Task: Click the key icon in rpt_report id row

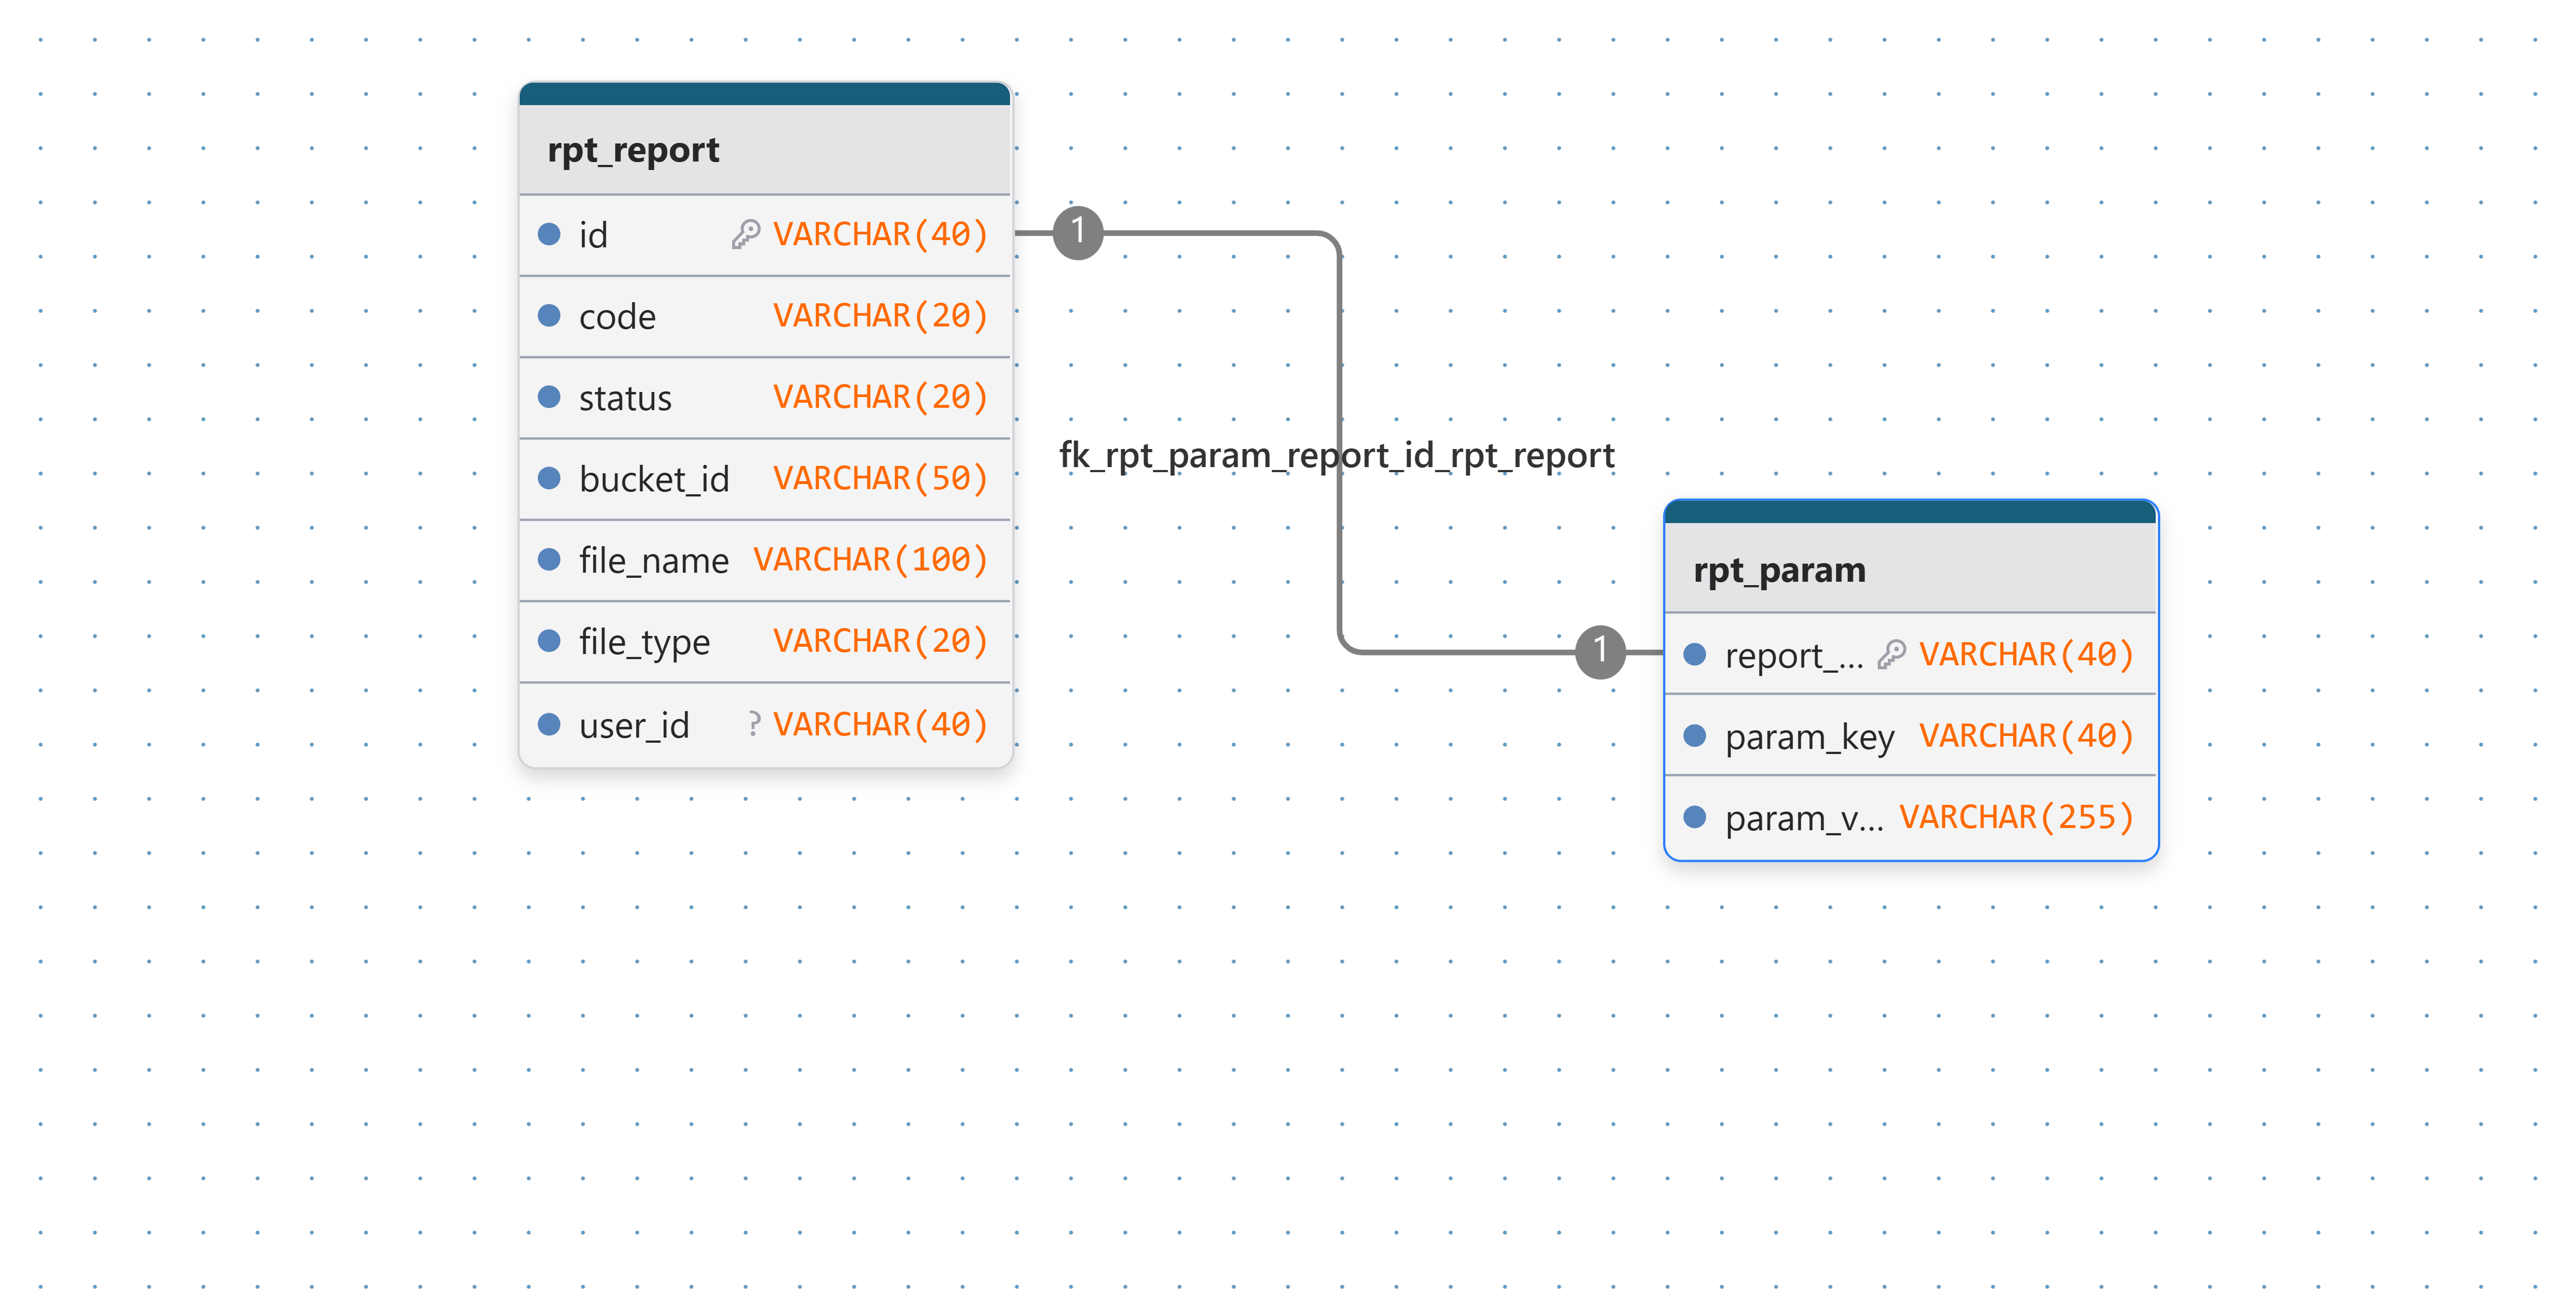Action: (745, 234)
